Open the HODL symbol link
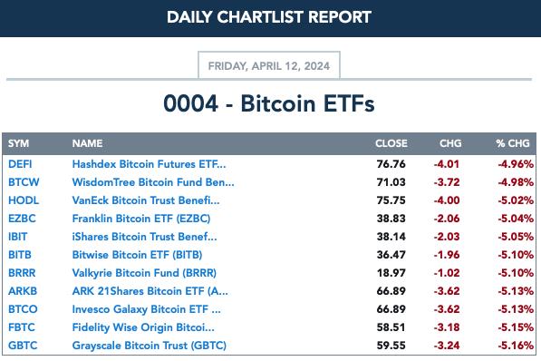The height and width of the screenshot is (361, 541). 24,200
